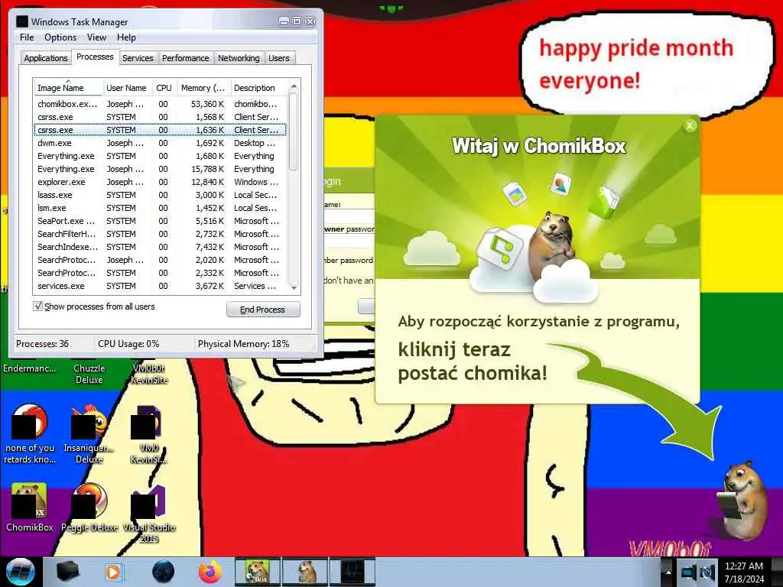Select the dwm.exe process row
The image size is (783, 587).
click(x=160, y=143)
